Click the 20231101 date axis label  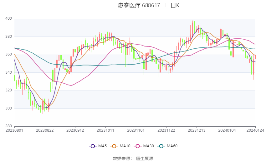pyautogui.click(x=136, y=130)
